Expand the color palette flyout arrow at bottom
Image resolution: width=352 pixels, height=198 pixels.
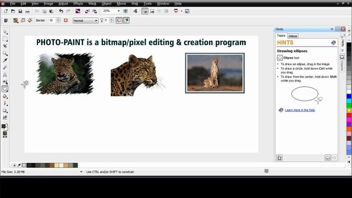[x=349, y=162]
